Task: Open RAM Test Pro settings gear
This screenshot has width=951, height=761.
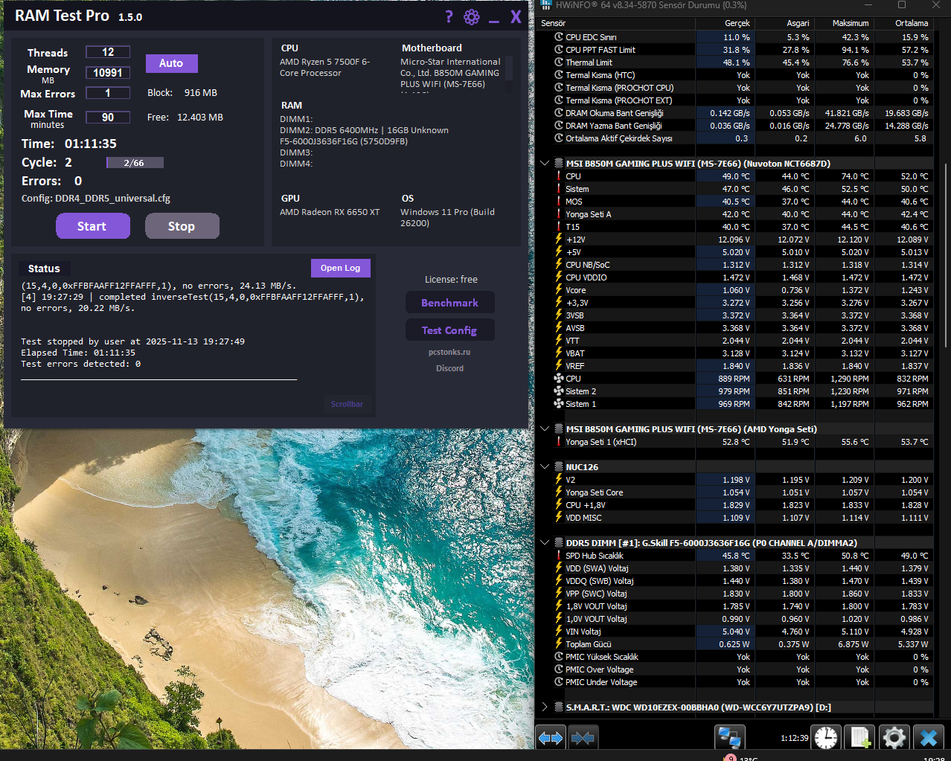Action: pyautogui.click(x=472, y=16)
